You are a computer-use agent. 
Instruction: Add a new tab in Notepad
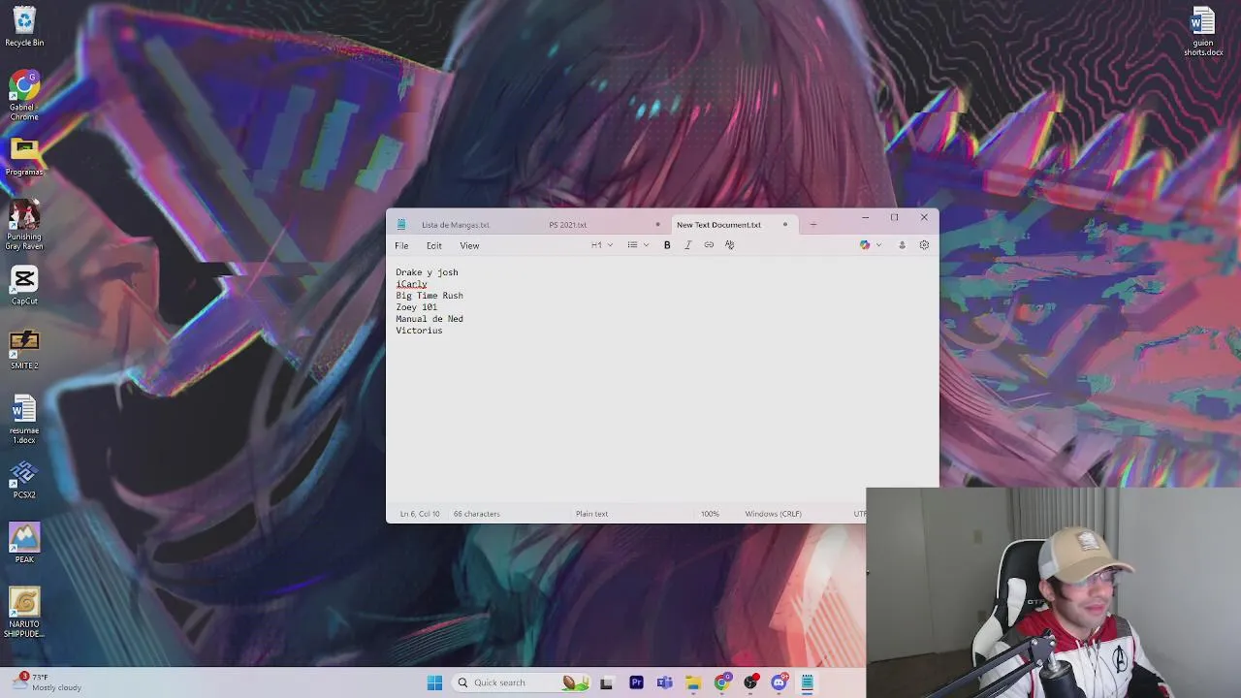click(813, 225)
